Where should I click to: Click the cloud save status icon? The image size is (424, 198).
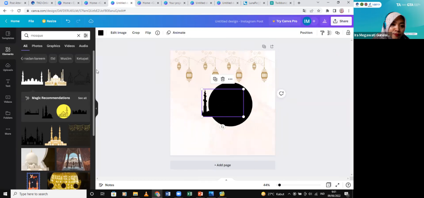pyautogui.click(x=91, y=21)
